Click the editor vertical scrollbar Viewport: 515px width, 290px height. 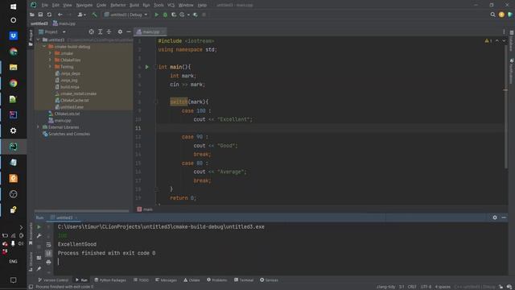[505, 107]
